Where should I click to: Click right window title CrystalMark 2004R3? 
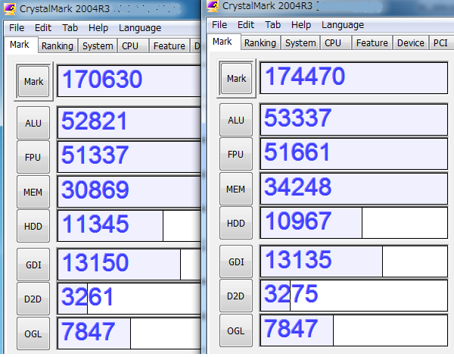coord(267,6)
